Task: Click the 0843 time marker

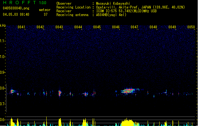Action: tap(59, 27)
